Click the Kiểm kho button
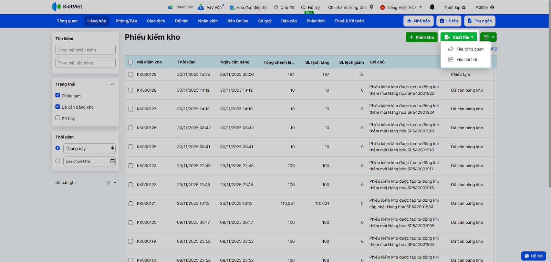 pyautogui.click(x=421, y=37)
